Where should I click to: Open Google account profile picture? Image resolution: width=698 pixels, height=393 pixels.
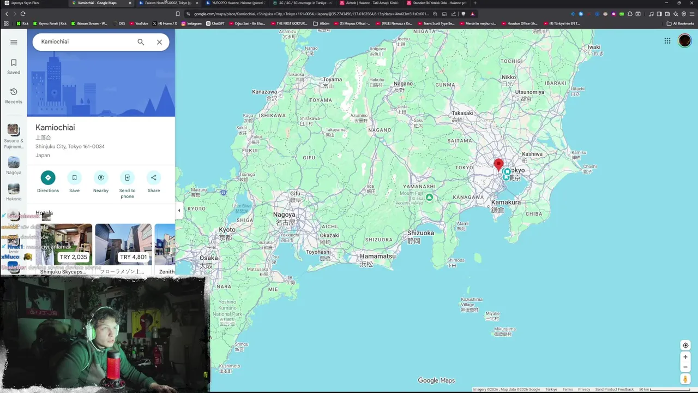click(685, 41)
